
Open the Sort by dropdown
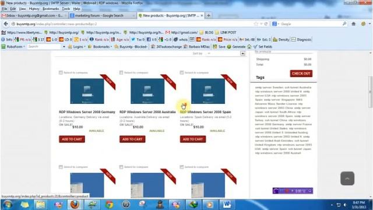click(242, 54)
